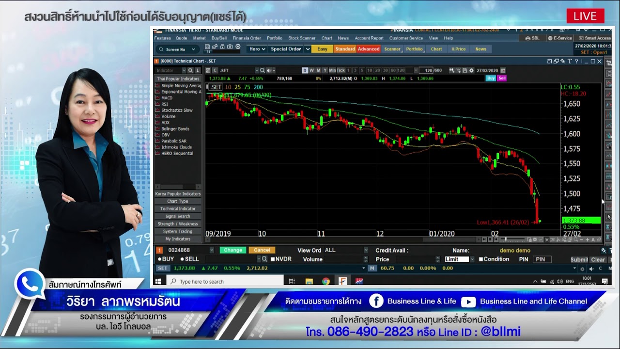Viewport: 620px width, 349px height.
Task: Switch chart to daily D period
Action: [x=305, y=70]
